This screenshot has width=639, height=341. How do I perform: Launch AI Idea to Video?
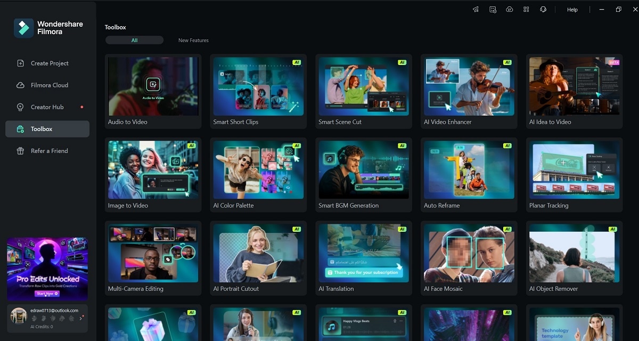point(575,91)
